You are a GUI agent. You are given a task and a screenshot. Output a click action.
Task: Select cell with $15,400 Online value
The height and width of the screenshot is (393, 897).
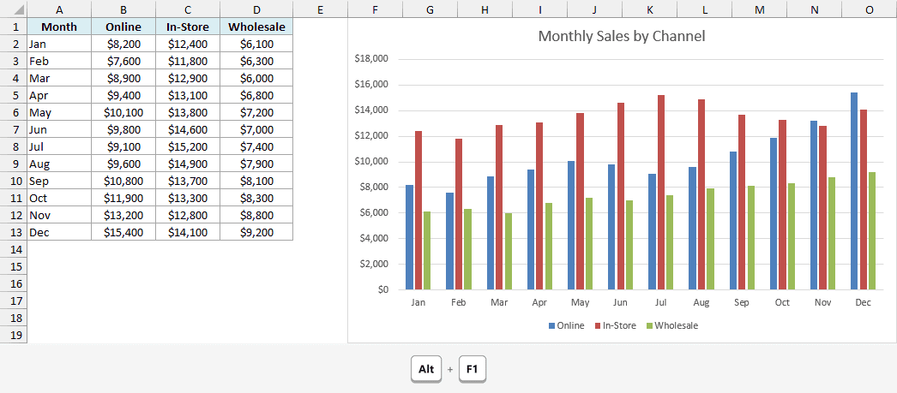(123, 232)
